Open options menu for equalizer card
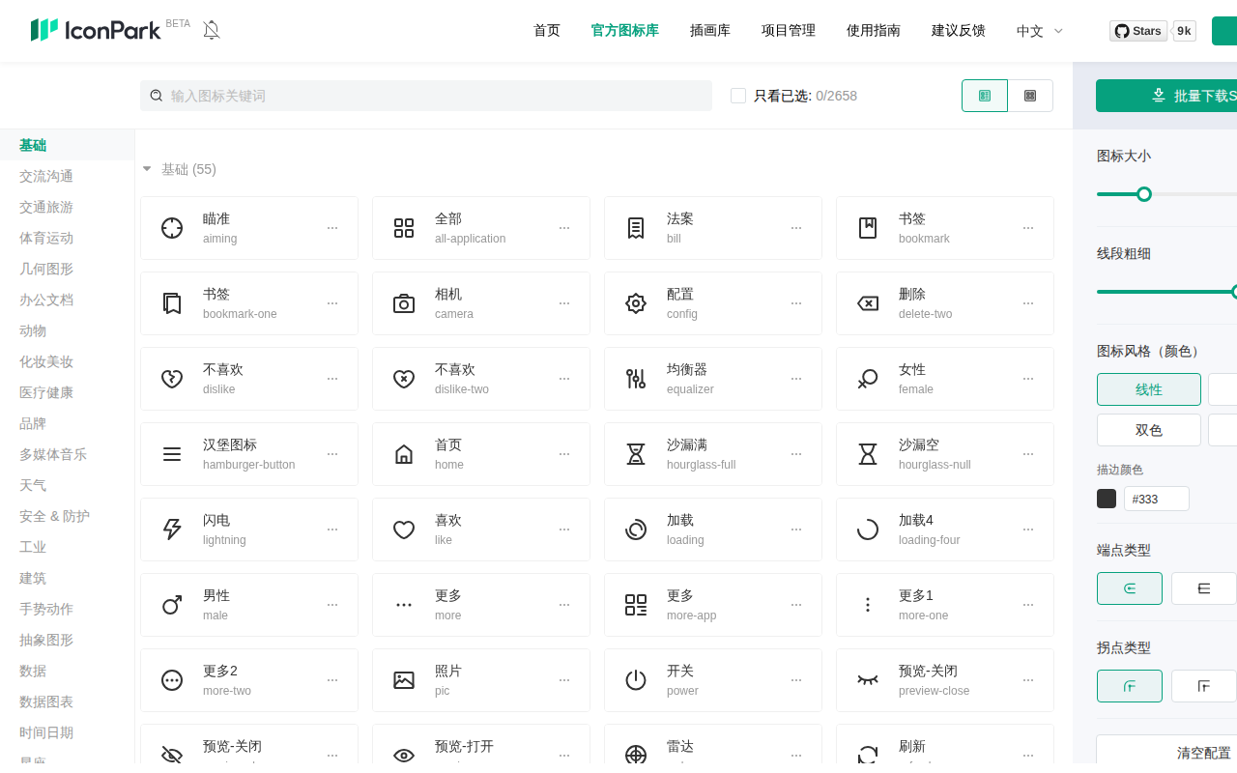1237x773 pixels. tap(796, 379)
